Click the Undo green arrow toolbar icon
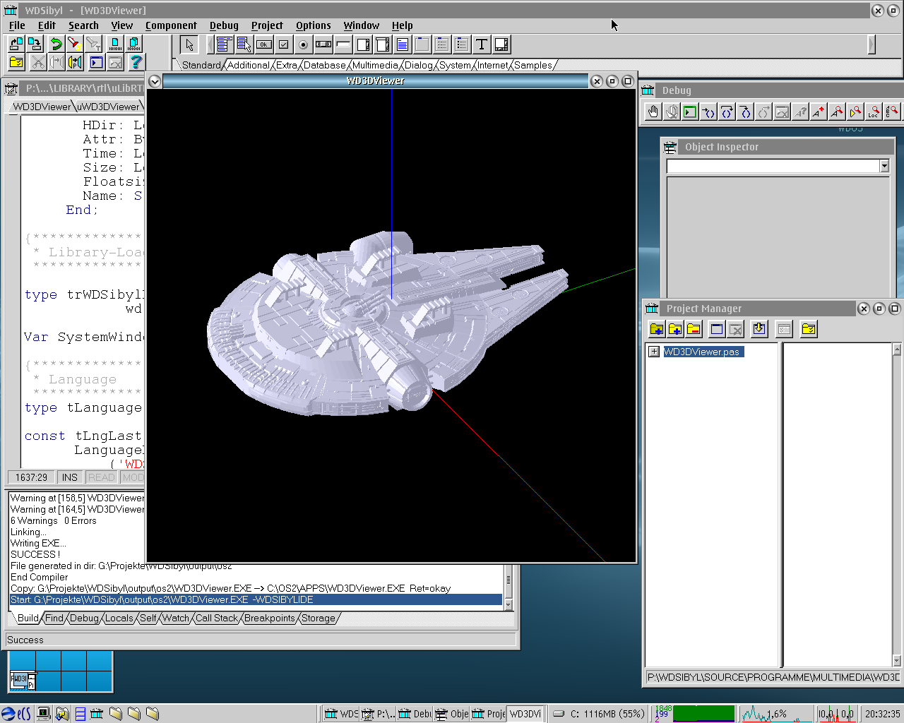Viewport: 904px width, 723px height. coord(56,44)
